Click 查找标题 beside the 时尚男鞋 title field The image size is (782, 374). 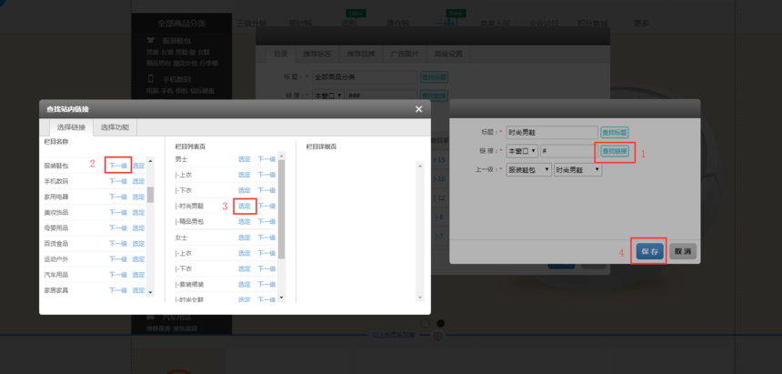pos(615,132)
